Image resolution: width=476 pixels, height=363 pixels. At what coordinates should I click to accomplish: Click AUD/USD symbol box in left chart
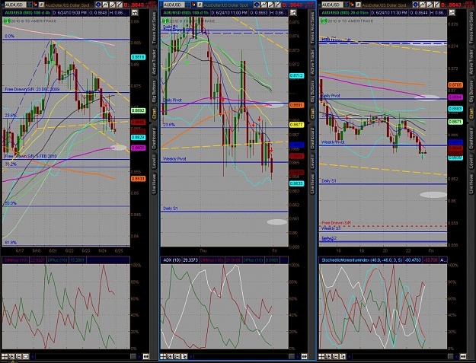click(x=15, y=5)
